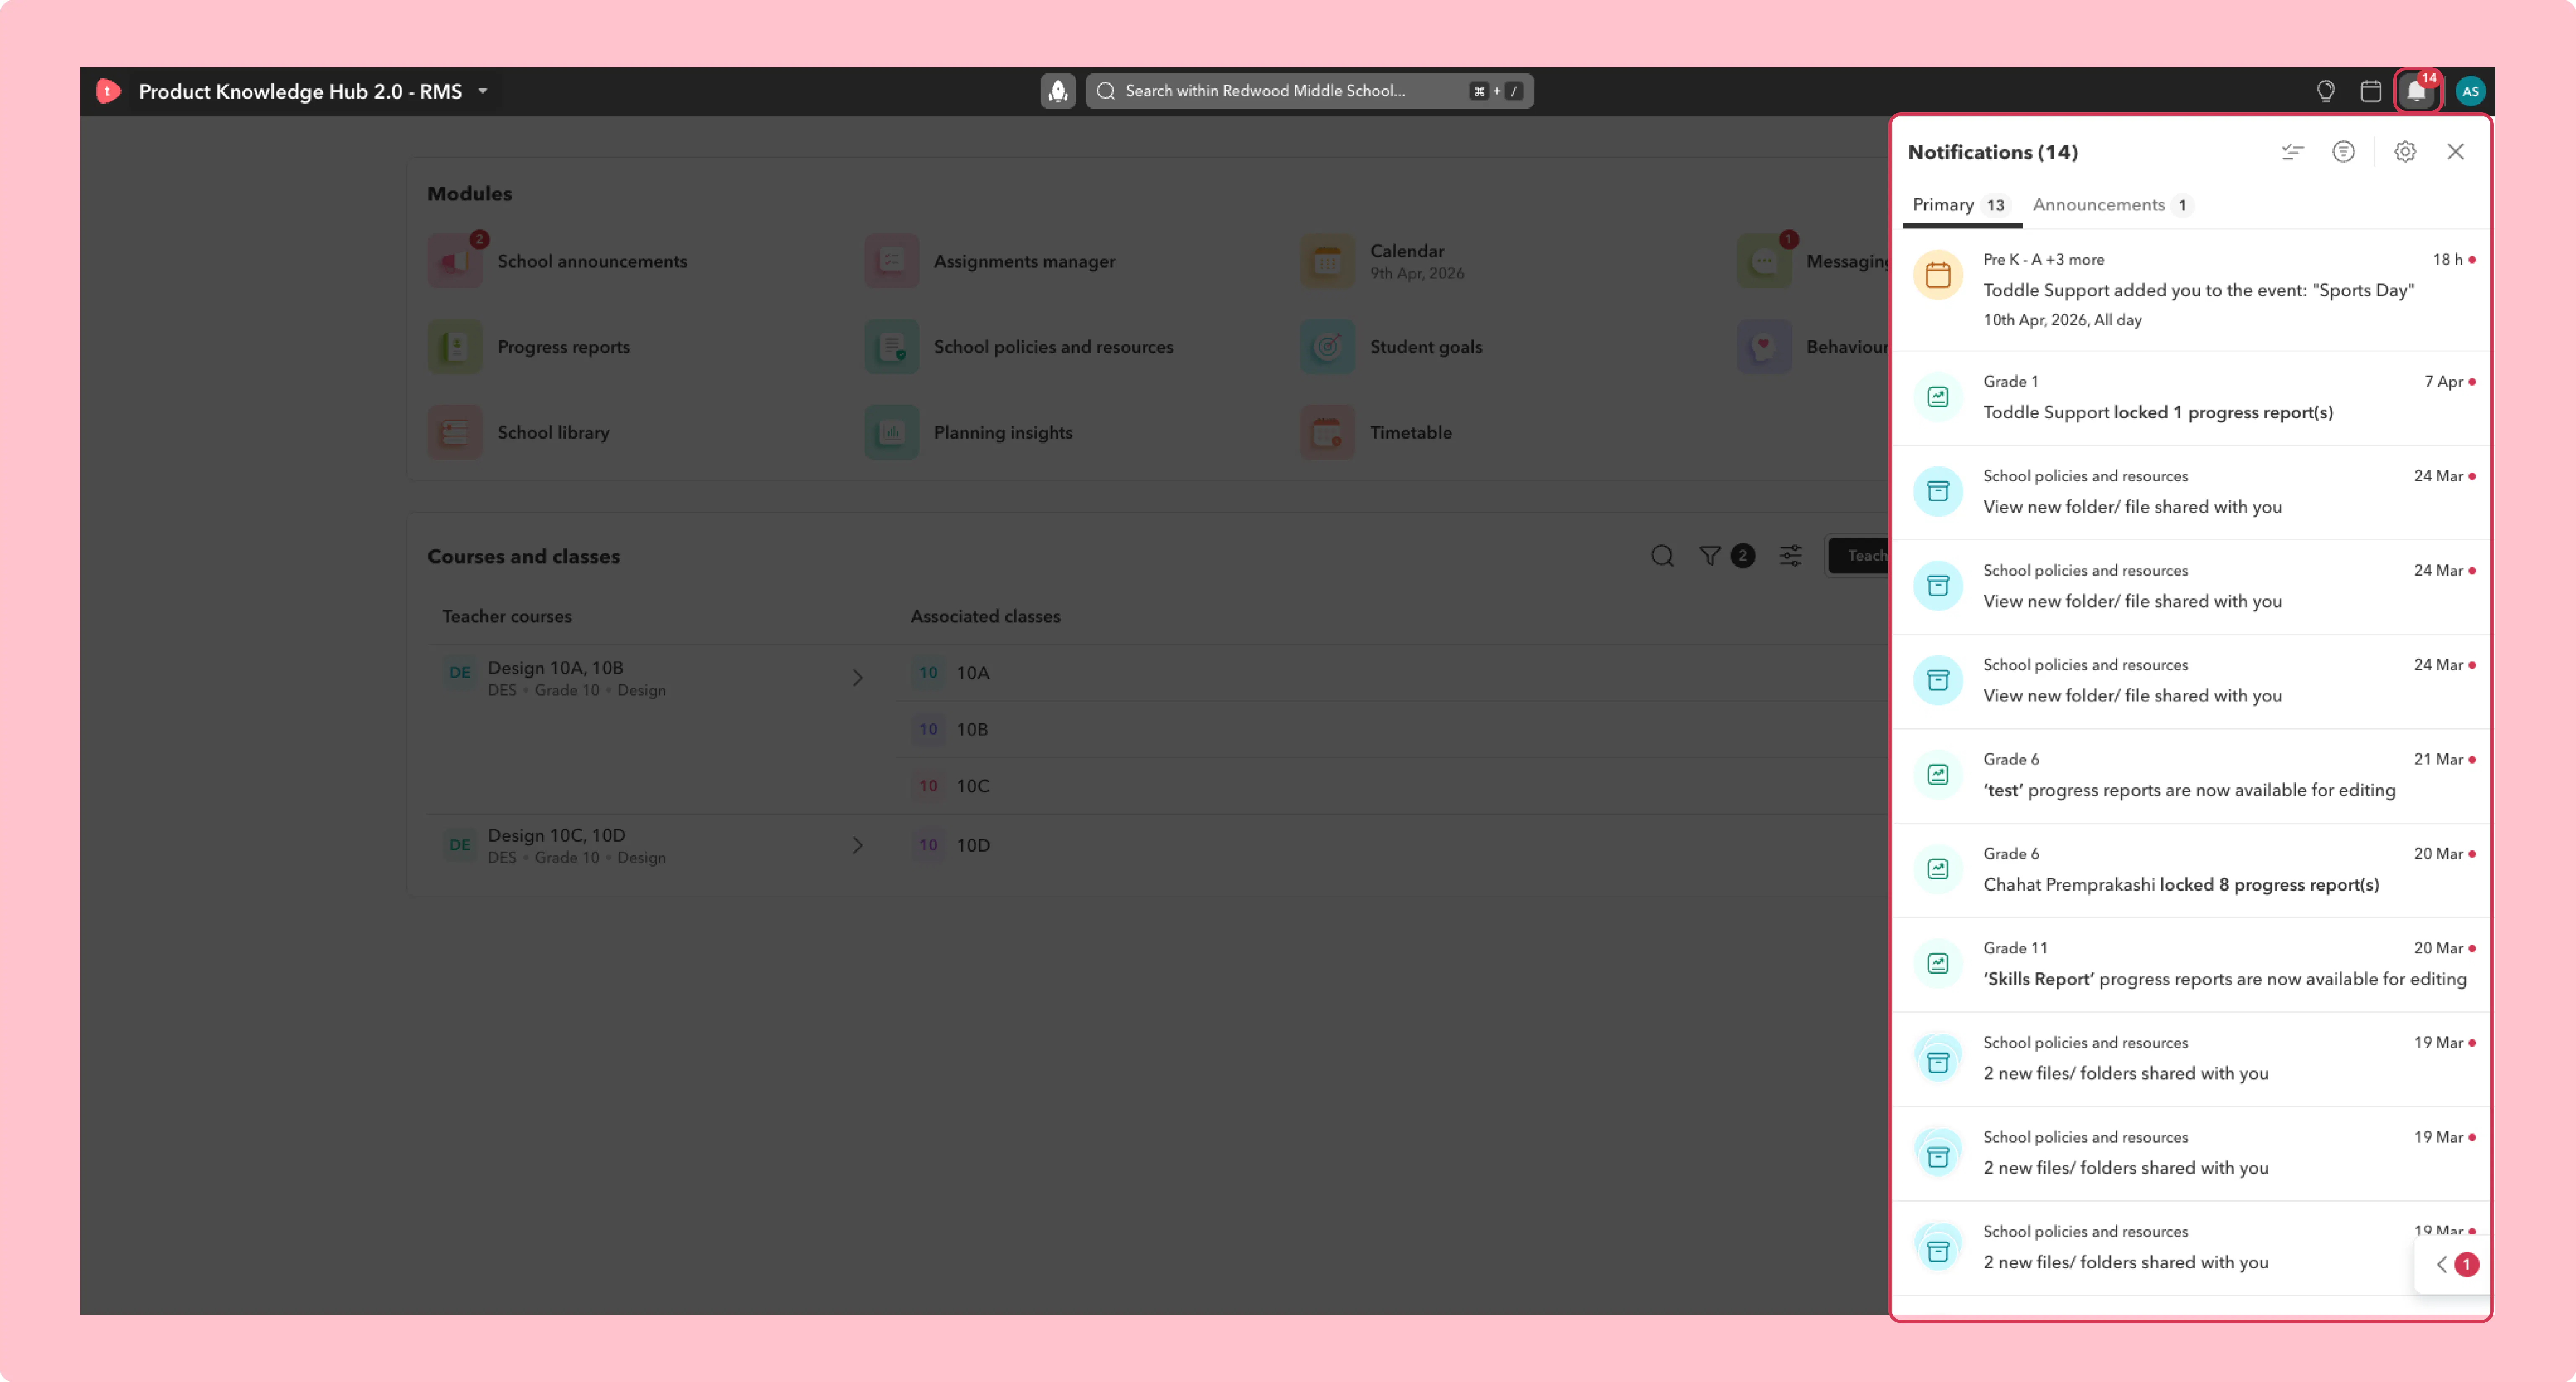The height and width of the screenshot is (1382, 2576).
Task: Open the Timetable module icon
Action: 1327,433
